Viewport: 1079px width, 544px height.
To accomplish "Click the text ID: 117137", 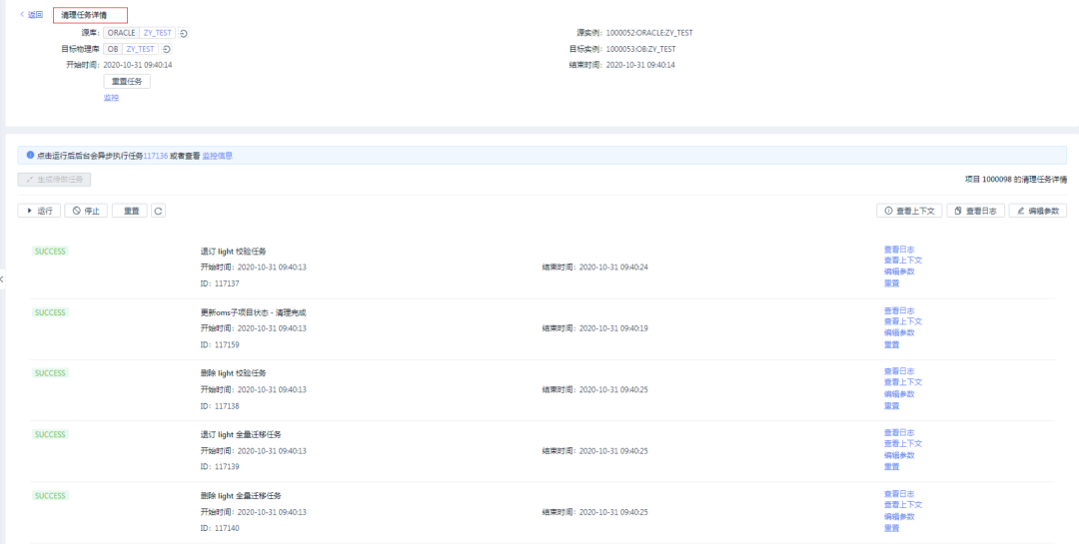I will click(220, 284).
